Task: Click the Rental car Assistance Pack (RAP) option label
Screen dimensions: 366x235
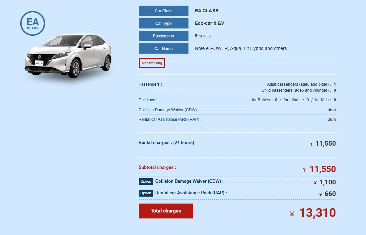Action: click(191, 193)
